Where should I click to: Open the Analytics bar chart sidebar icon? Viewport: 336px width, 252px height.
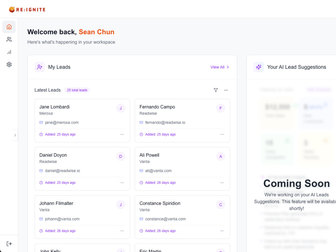pyautogui.click(x=9, y=52)
